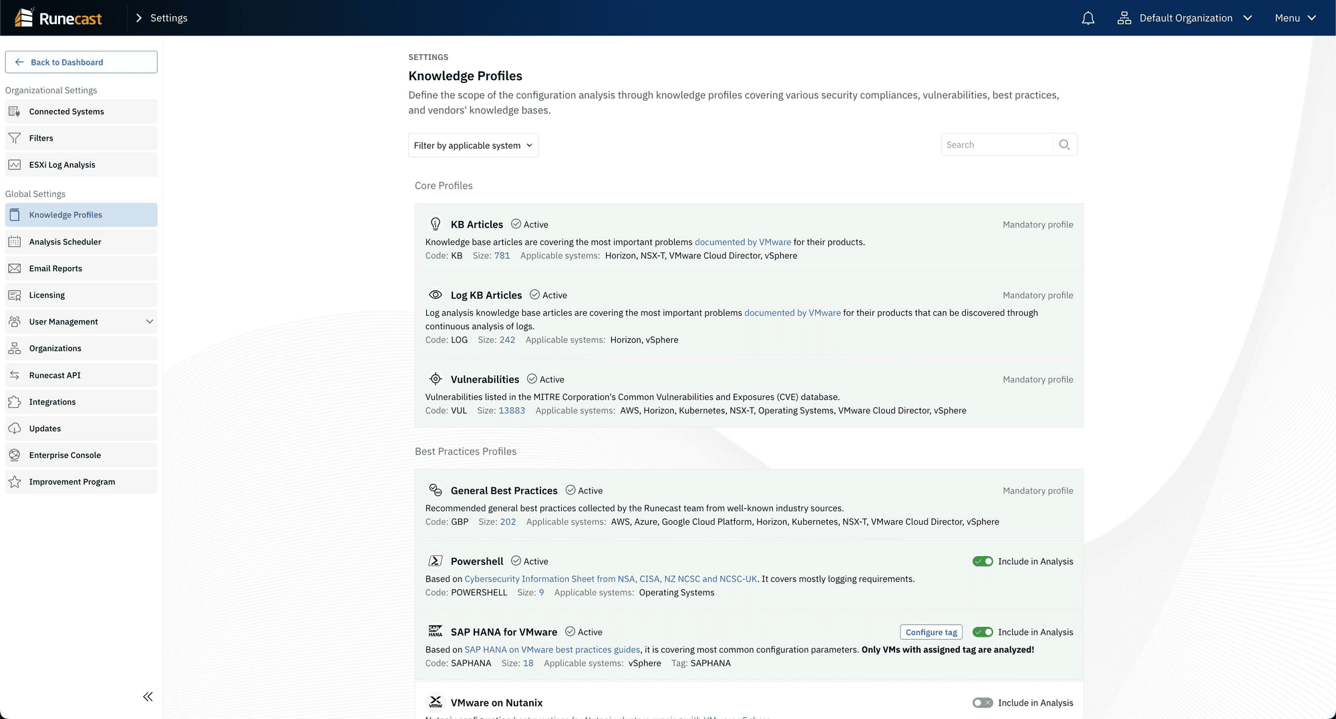Go to Email Reports

coord(81,268)
